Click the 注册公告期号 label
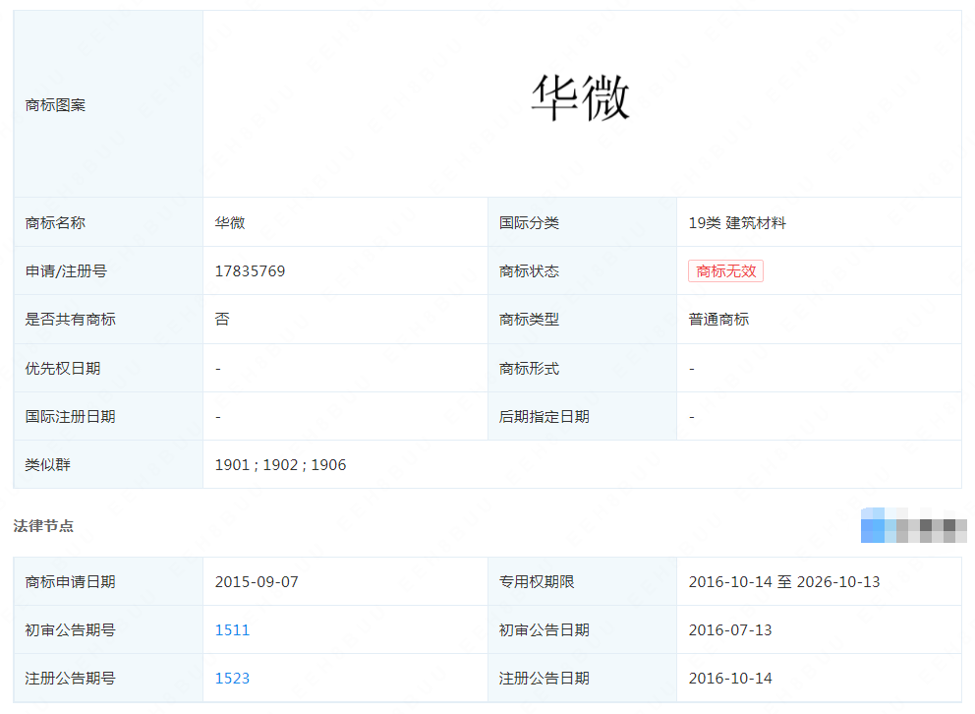975x714 pixels. point(70,678)
